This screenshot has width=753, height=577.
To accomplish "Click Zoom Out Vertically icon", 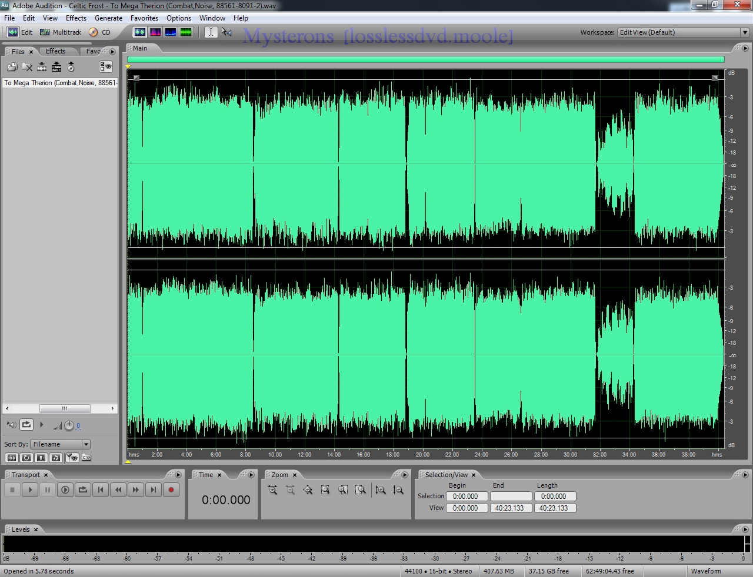I will [x=398, y=490].
